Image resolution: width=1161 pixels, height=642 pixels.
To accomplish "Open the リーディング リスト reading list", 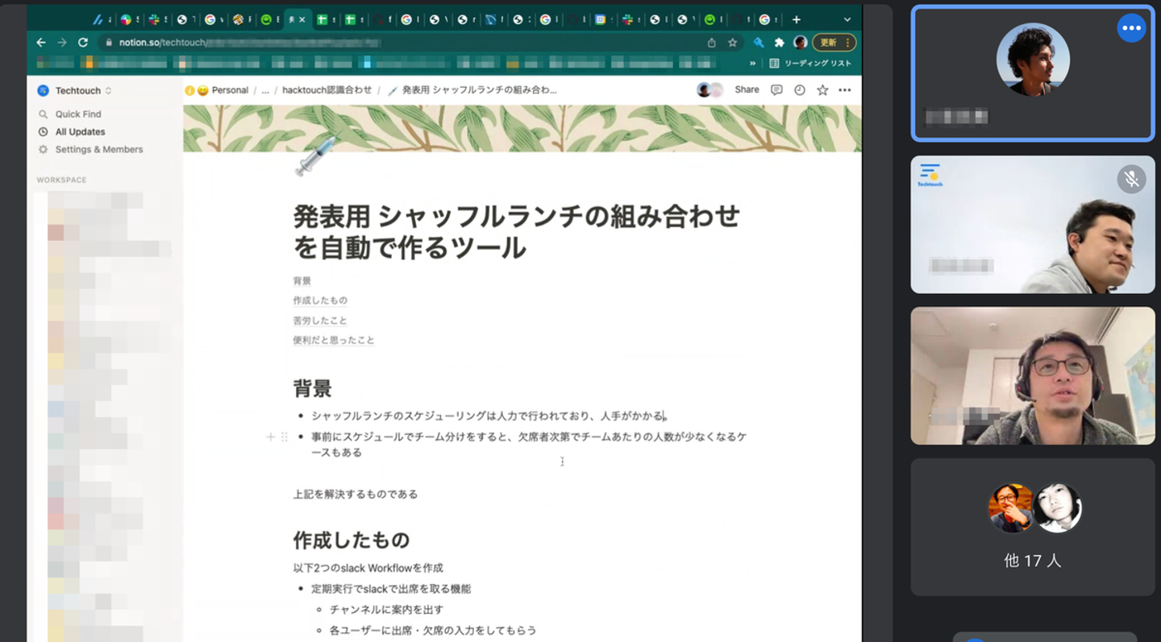I will [x=811, y=63].
